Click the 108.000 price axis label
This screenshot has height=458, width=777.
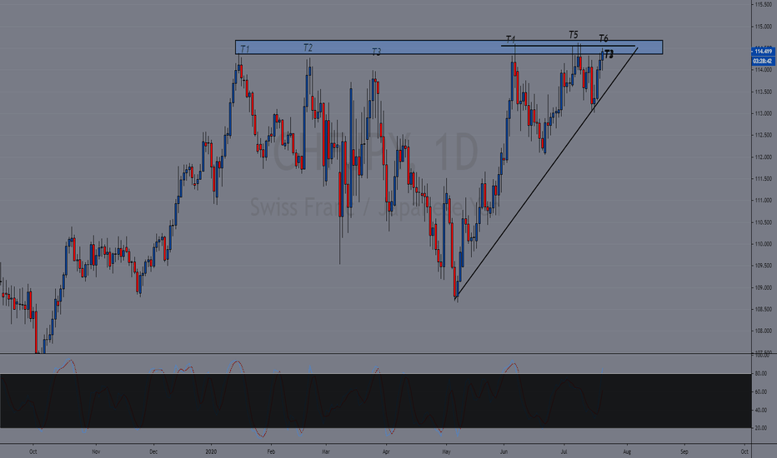point(764,331)
